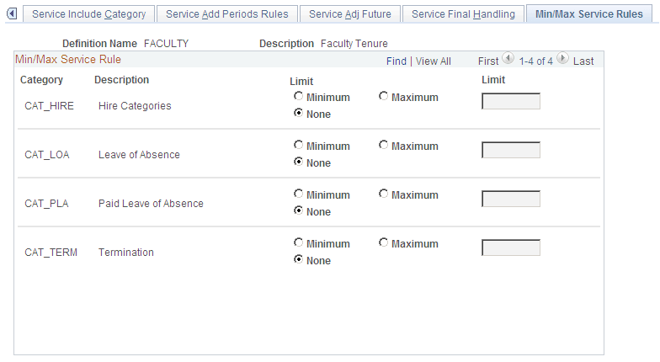Go to Service Final Handling tab
The height and width of the screenshot is (362, 660).
463,13
